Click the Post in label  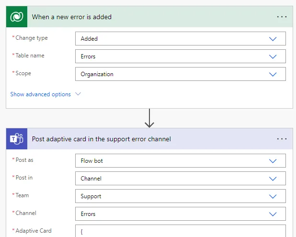pos(24,178)
